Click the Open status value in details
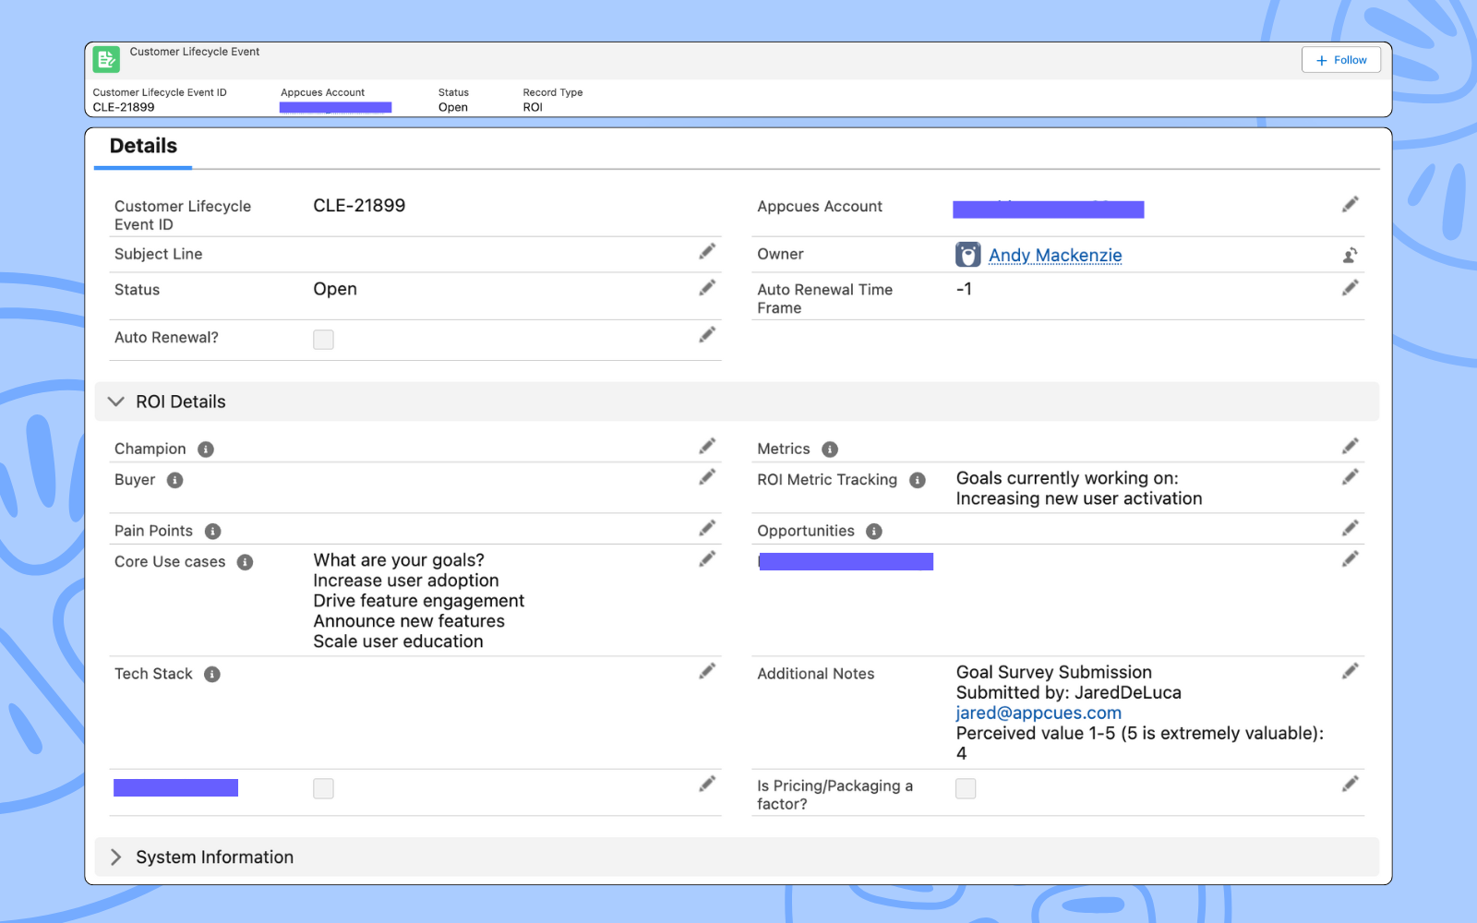 pos(335,289)
